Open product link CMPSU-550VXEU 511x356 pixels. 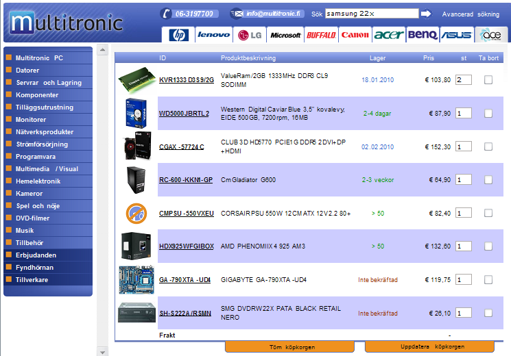pos(187,214)
